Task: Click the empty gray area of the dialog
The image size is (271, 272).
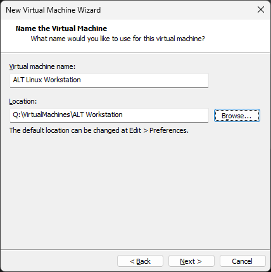Action: coord(135,190)
